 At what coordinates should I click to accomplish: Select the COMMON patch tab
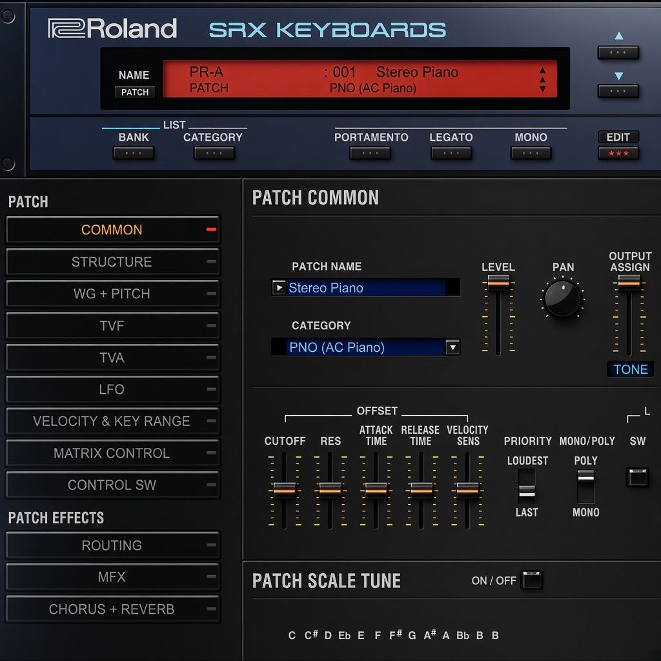[x=112, y=230]
